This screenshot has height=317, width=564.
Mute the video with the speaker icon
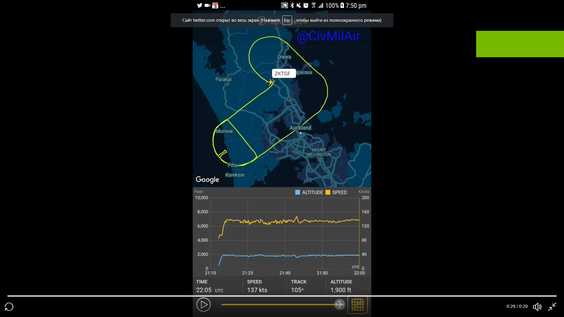537,307
